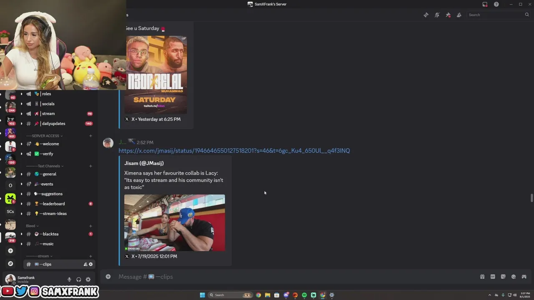Click the Windows taskbar search box
Image resolution: width=534 pixels, height=300 pixels.
[231, 295]
